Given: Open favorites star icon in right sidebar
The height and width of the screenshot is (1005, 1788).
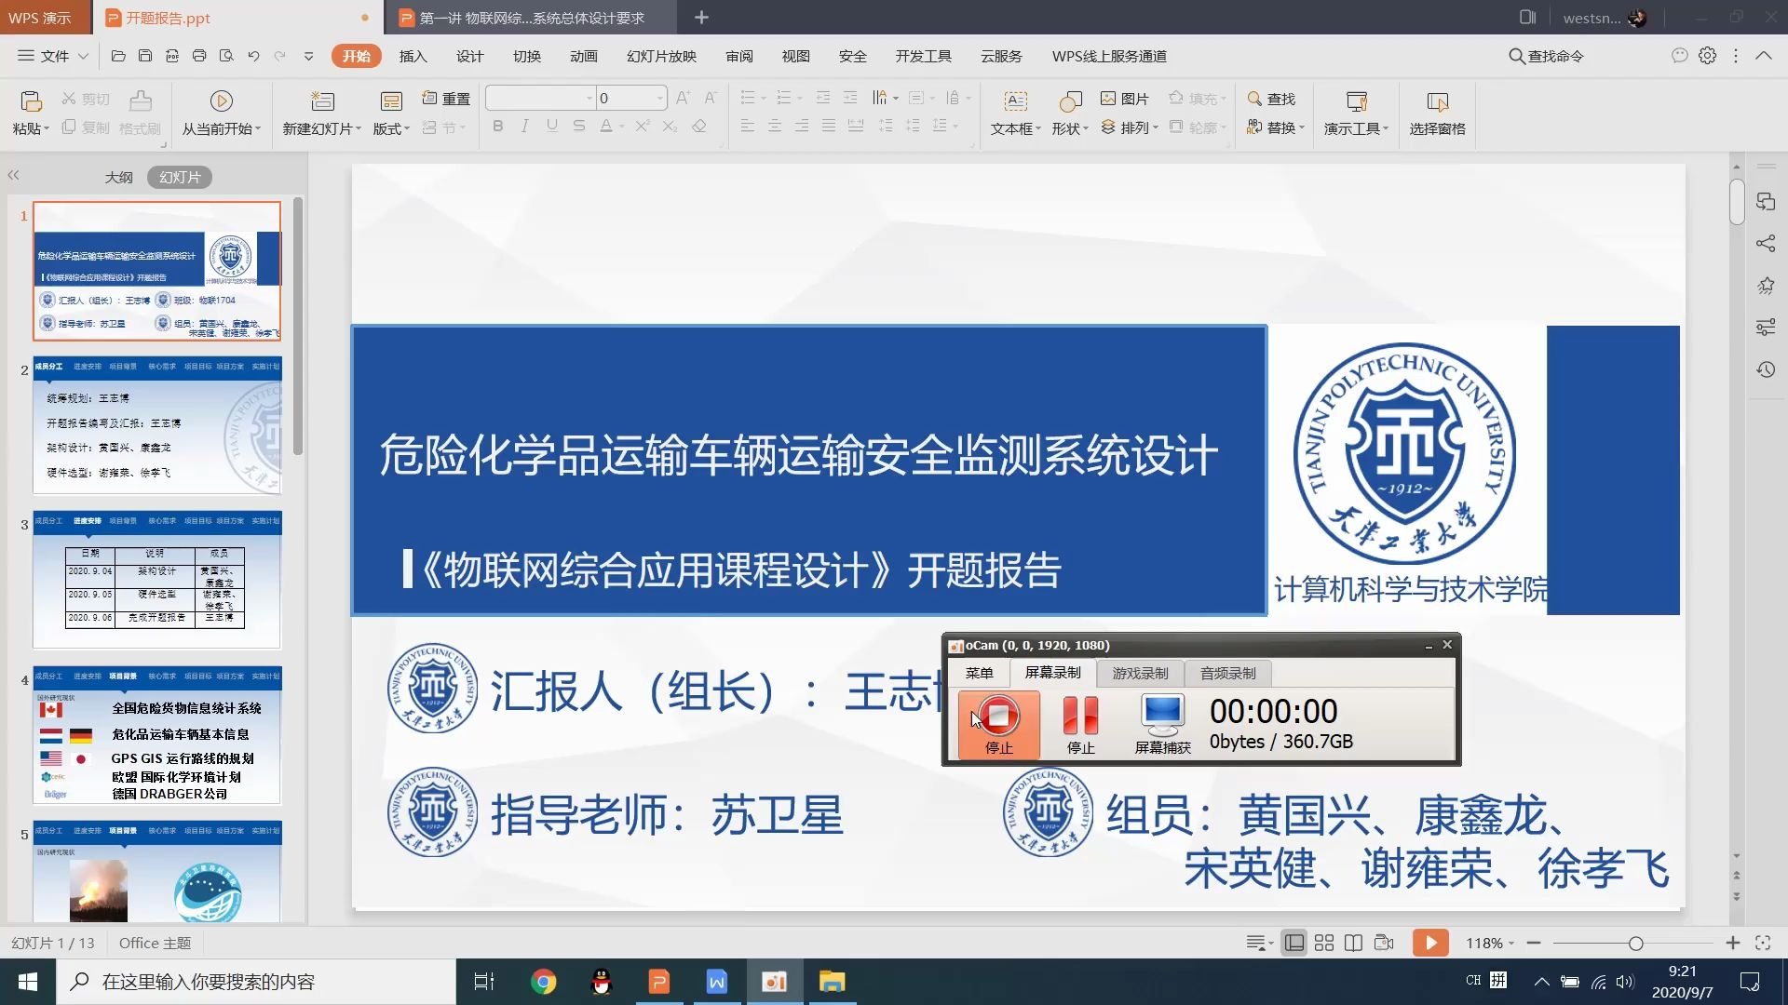Looking at the screenshot, I should click(x=1766, y=286).
